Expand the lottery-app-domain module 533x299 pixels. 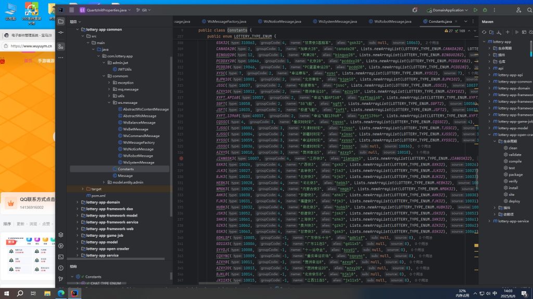[78, 202]
